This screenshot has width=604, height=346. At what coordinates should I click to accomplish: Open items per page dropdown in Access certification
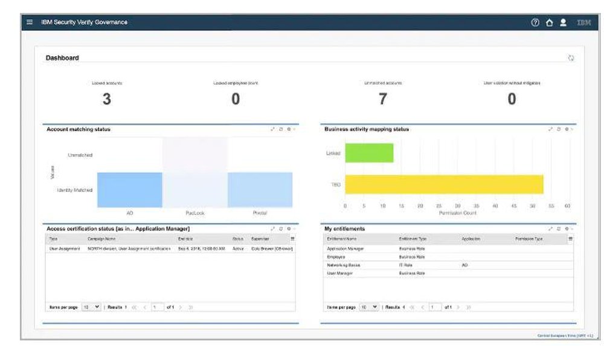point(91,307)
